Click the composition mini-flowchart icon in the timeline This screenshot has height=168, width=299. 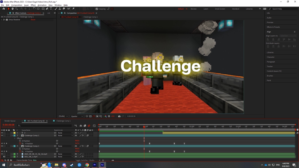[x=75, y=126]
